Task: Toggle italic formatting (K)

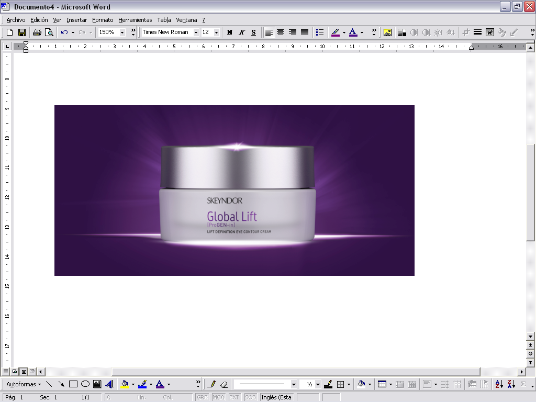Action: 242,32
